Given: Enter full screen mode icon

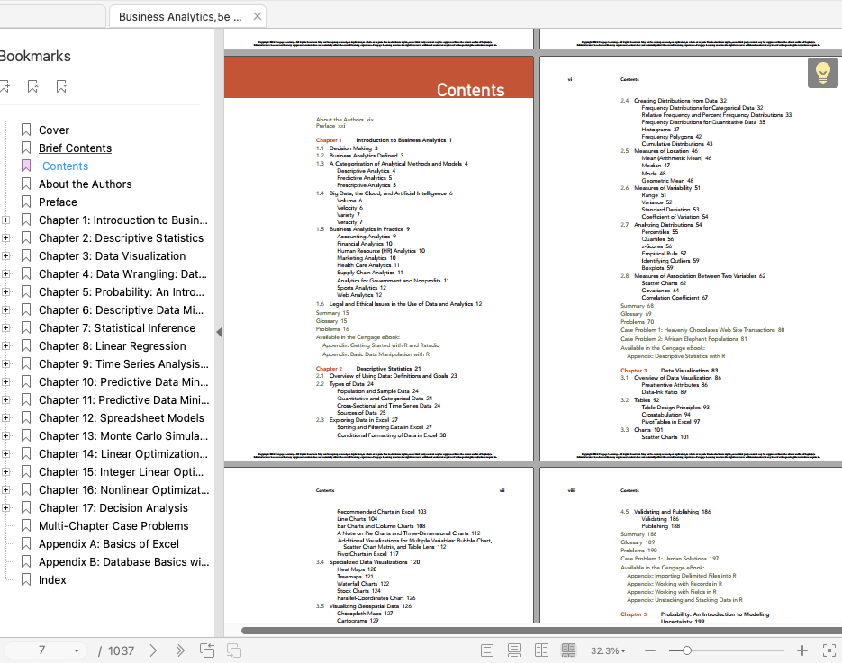Looking at the screenshot, I should tap(829, 650).
